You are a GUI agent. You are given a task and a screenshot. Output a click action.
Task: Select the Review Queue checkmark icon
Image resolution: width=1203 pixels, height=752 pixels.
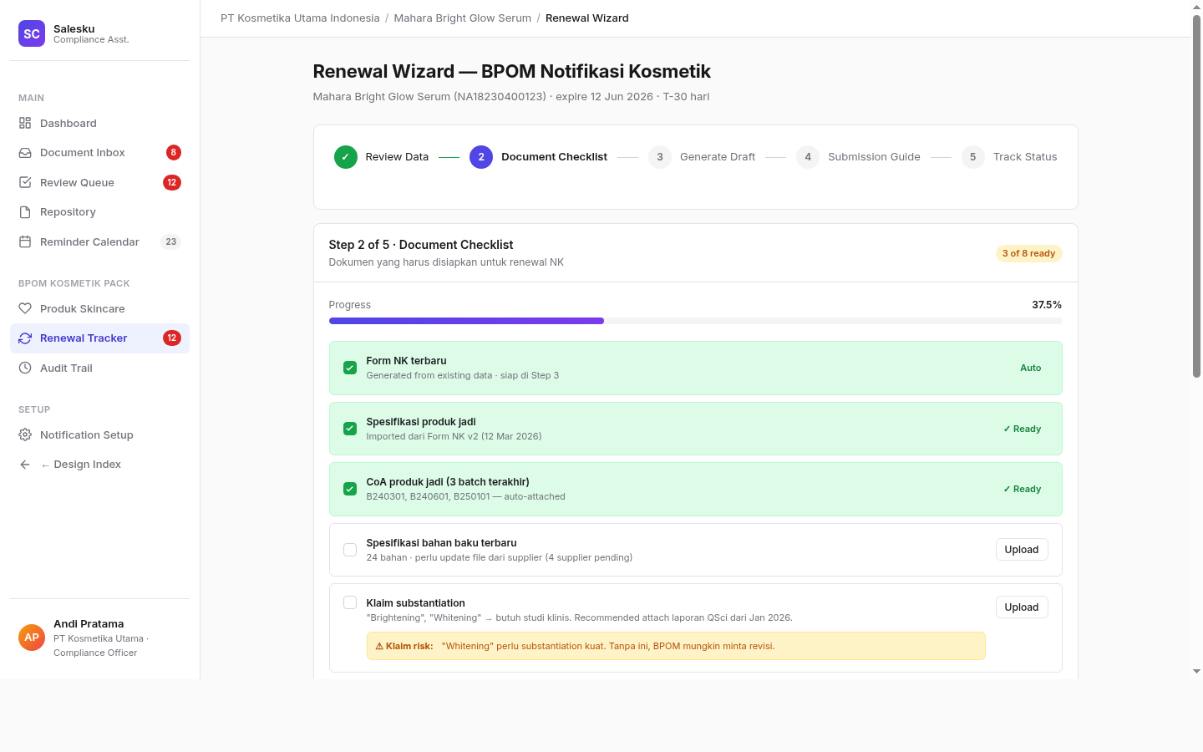pyautogui.click(x=25, y=182)
